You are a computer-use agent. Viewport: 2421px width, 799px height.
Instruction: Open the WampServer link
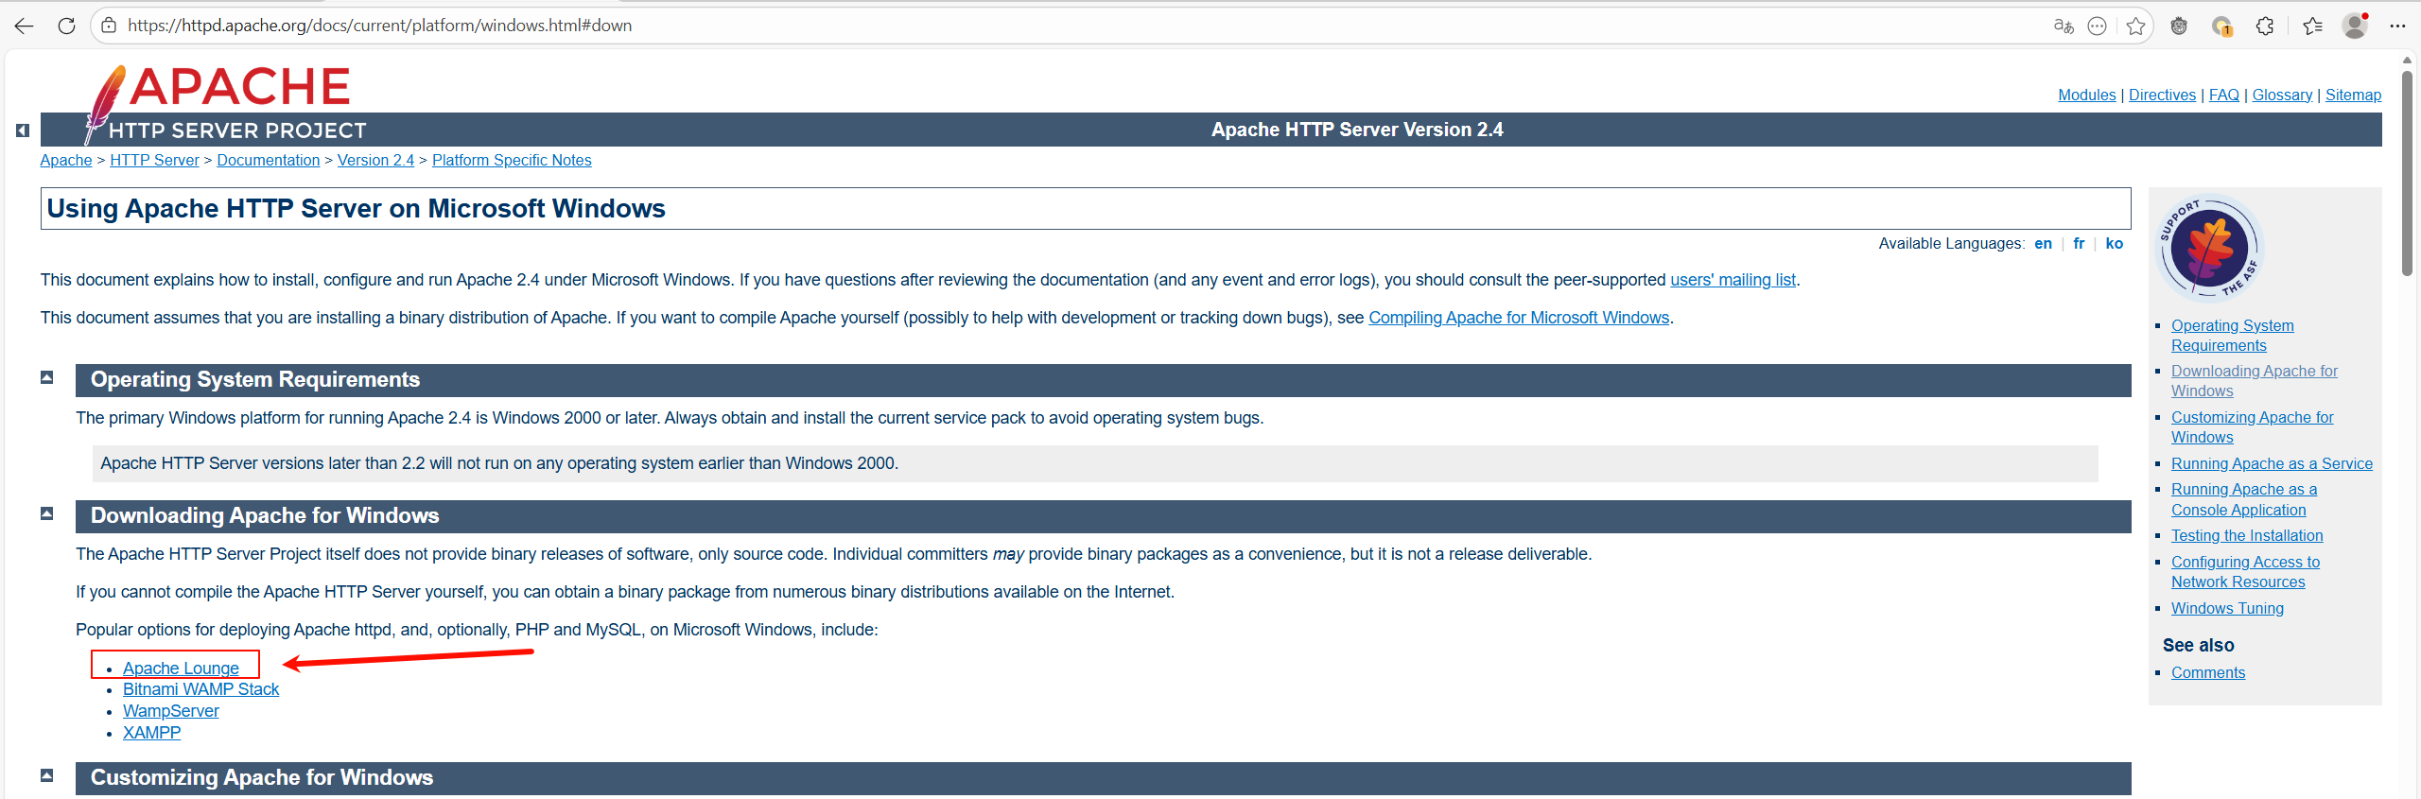click(x=170, y=711)
